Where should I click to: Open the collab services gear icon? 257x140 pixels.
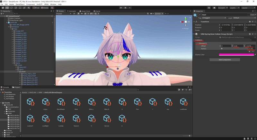tap(209, 8)
